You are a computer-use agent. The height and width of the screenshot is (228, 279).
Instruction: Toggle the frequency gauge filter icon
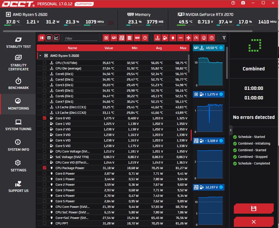pos(196,38)
